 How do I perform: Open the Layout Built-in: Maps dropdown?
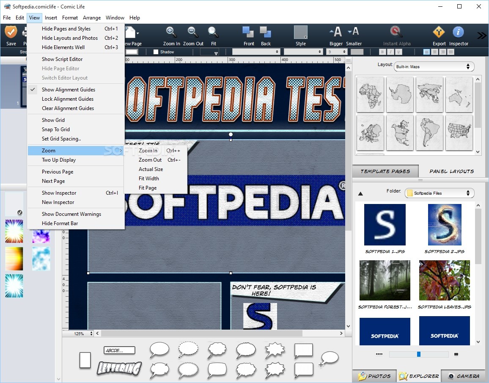pos(434,66)
